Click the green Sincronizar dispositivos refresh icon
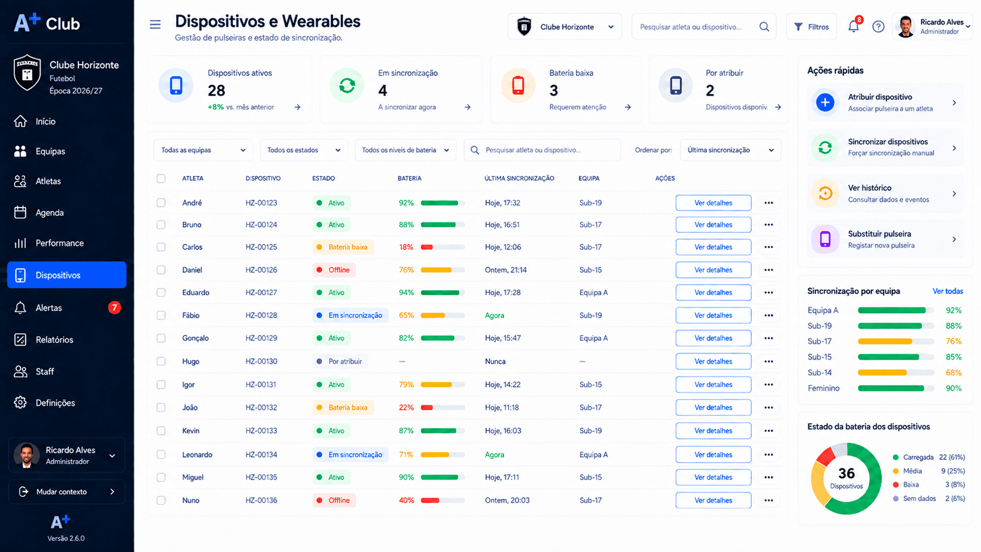Screen dimensions: 981x552 click(825, 147)
